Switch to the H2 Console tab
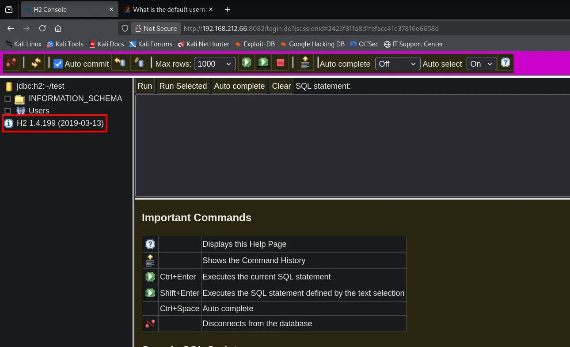 click(x=68, y=9)
